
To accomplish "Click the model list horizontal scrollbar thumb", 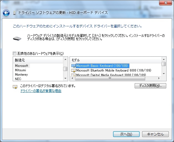I will coord(110,78).
